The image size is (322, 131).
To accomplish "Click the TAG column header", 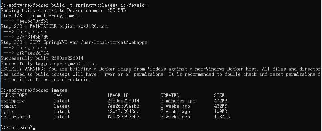I will (58, 95).
